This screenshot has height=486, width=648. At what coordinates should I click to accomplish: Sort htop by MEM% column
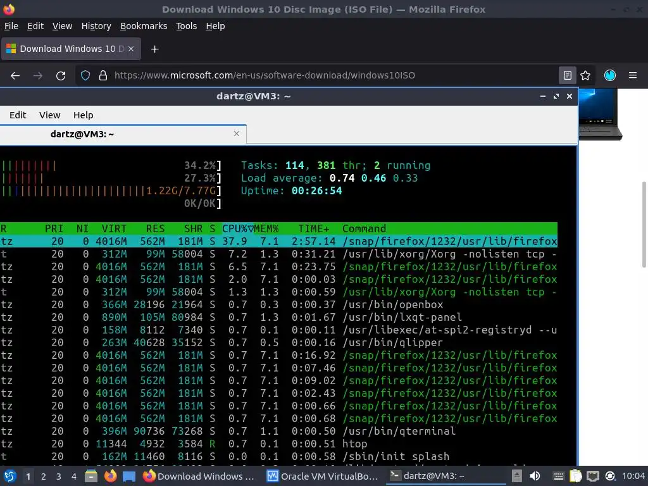tap(266, 228)
